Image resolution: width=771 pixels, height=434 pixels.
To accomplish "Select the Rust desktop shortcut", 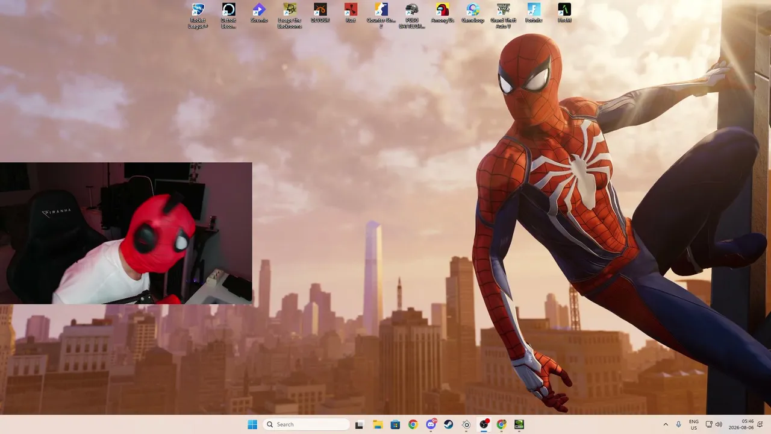I will click(351, 13).
